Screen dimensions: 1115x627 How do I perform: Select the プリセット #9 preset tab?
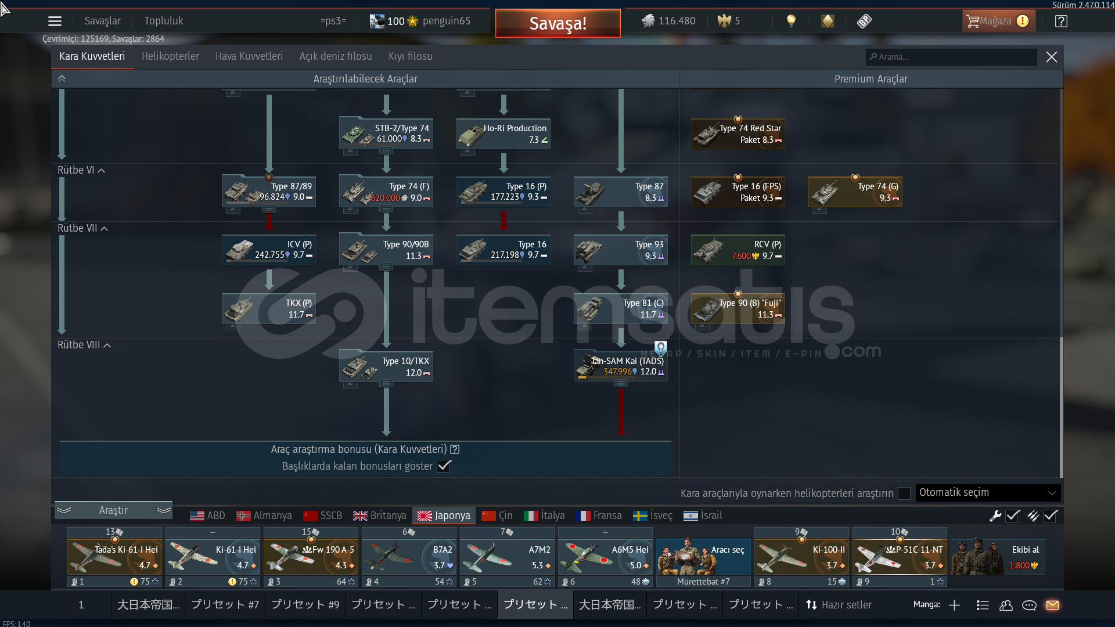coord(305,605)
